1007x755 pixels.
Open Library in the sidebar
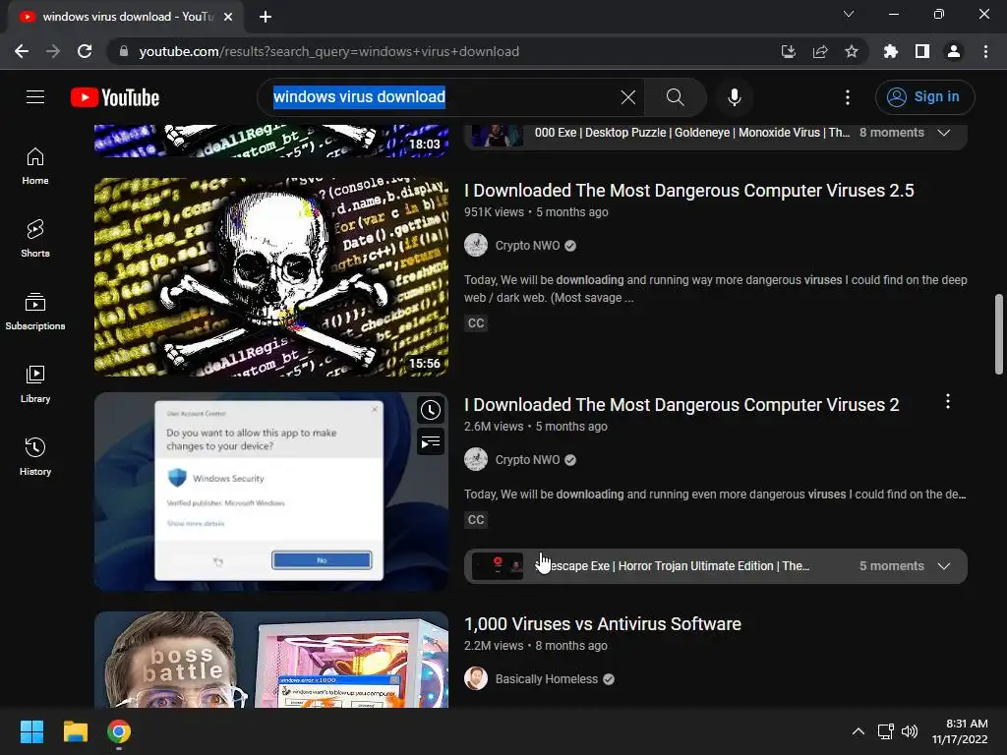[35, 384]
